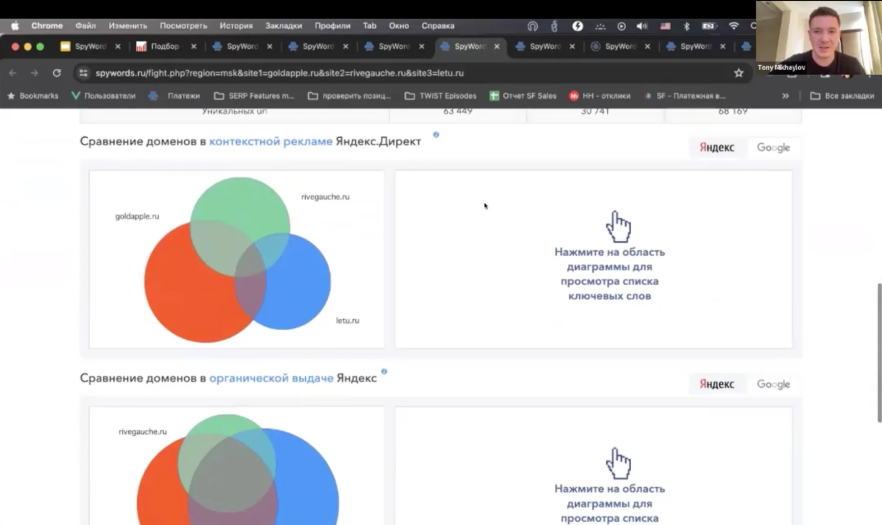The image size is (882, 525).
Task: Open the Все закладки folder
Action: 842,96
